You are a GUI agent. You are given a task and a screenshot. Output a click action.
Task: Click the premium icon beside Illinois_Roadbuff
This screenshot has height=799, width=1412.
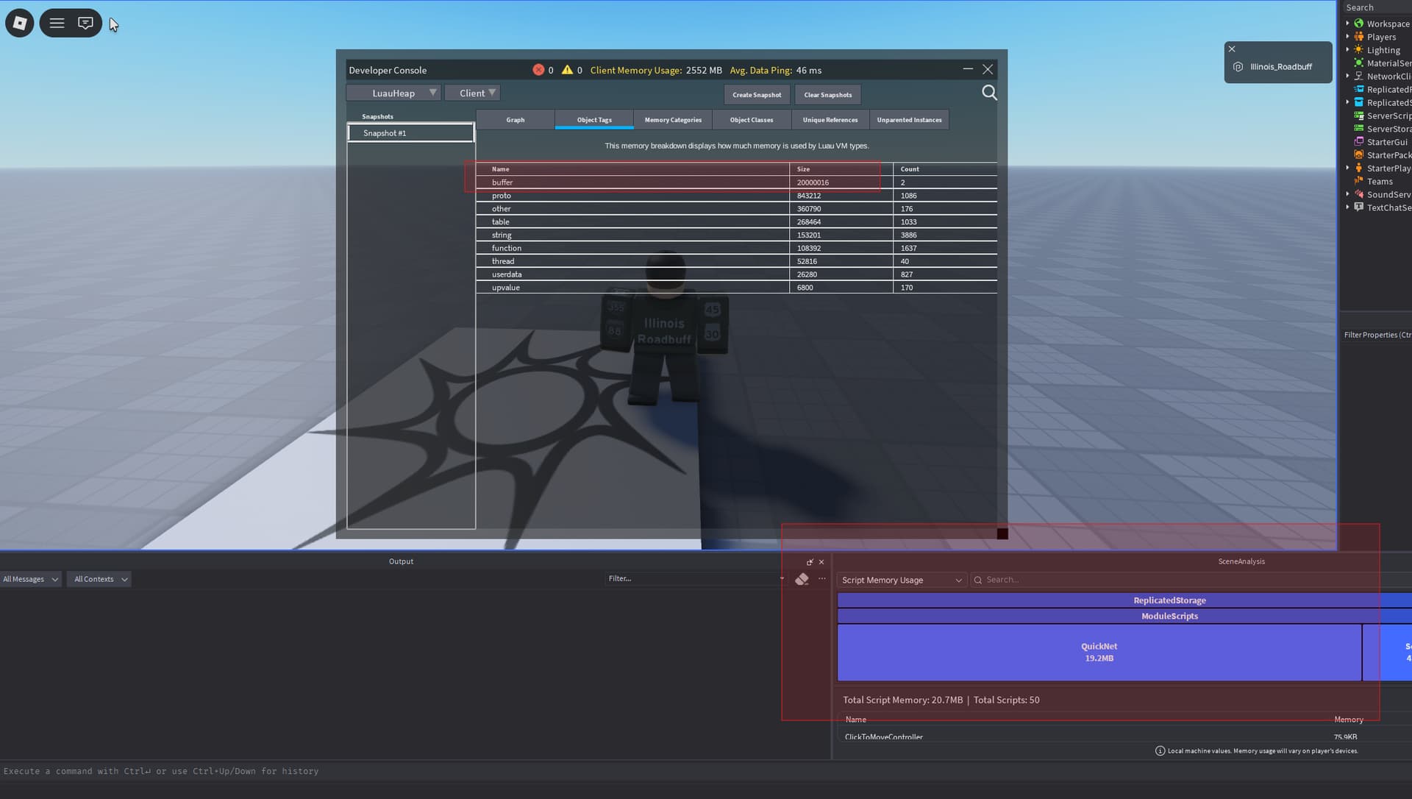1238,67
